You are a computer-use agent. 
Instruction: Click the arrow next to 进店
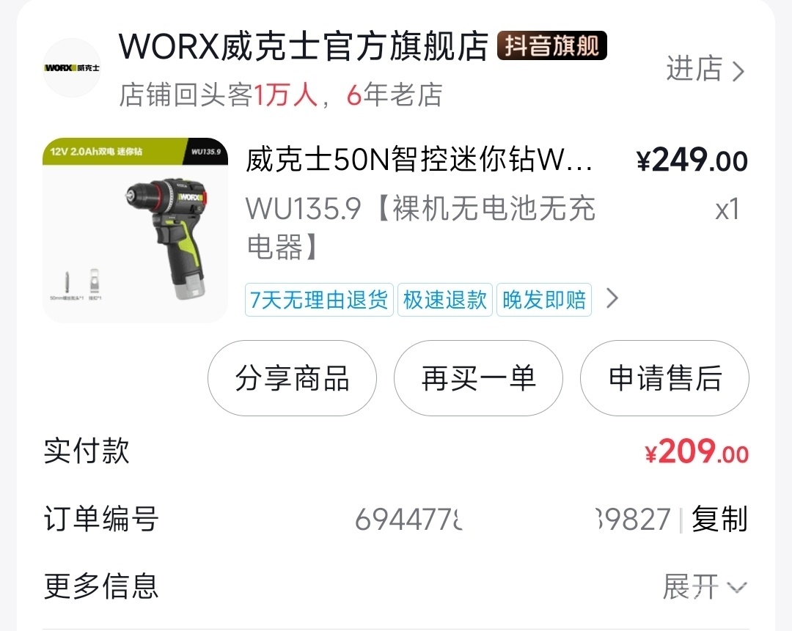(x=738, y=70)
